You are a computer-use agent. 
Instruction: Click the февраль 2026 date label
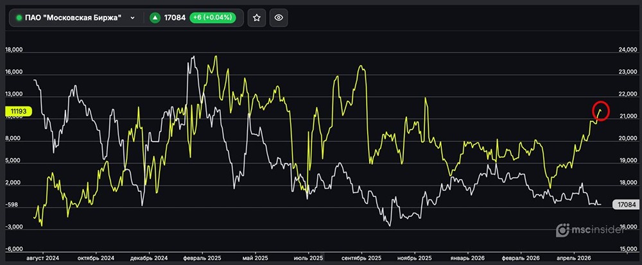pos(521,259)
